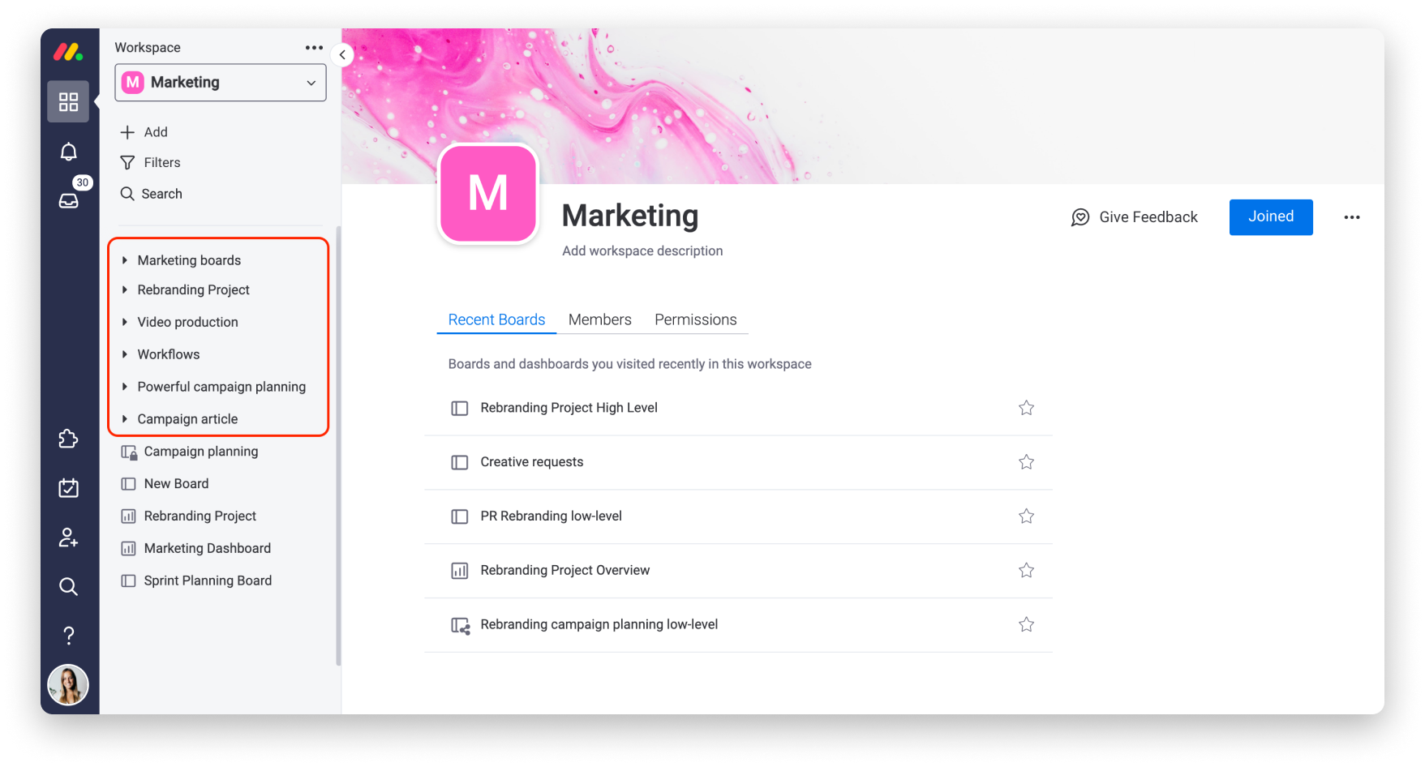1425x767 pixels.
Task: Star the Rebranding Project High Level board
Action: (1026, 408)
